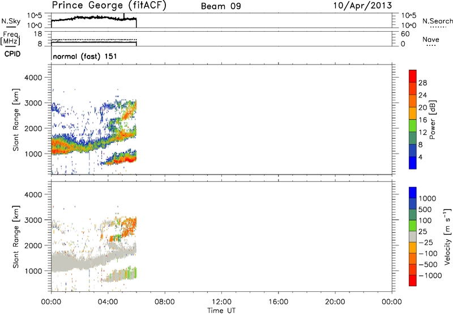
Task: Click the "Velocity [m s⁻¹]" colorbar title
Action: click(447, 236)
